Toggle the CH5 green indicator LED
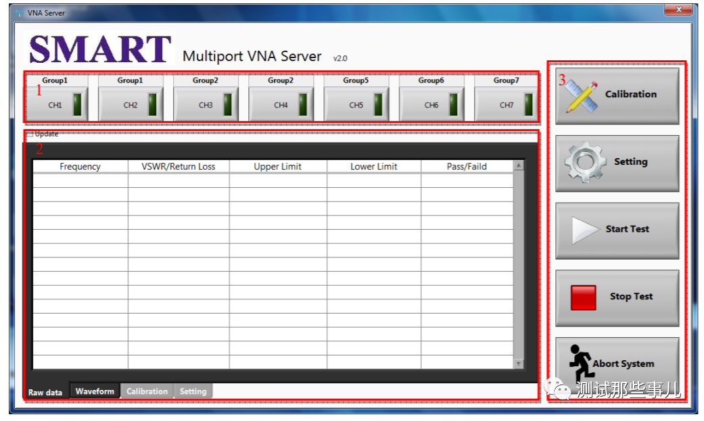 (379, 105)
